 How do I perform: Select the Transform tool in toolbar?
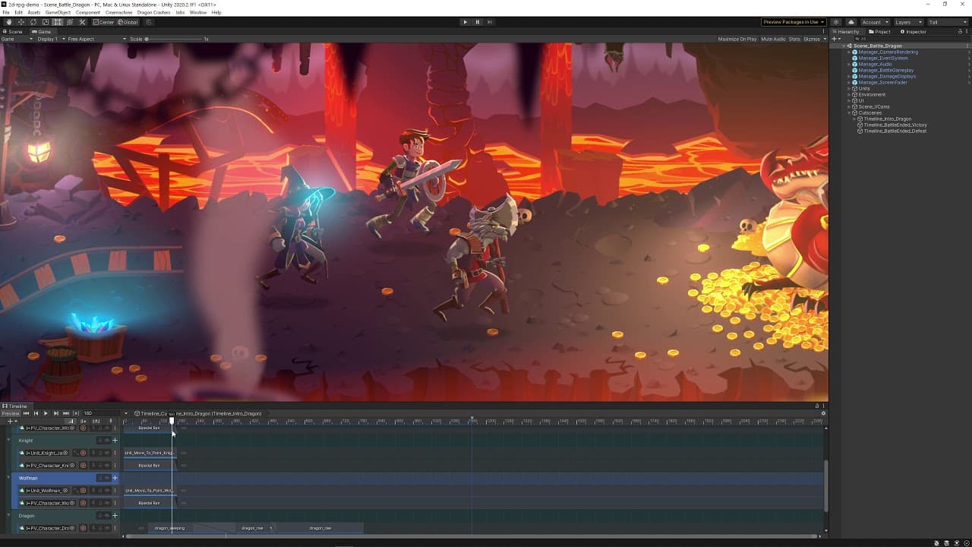click(70, 22)
